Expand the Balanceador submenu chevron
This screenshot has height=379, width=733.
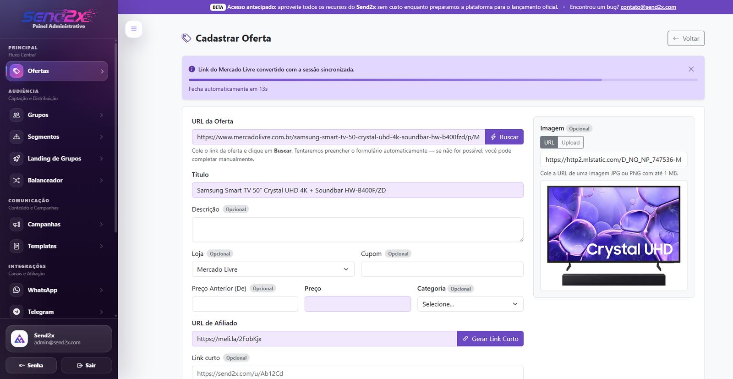click(101, 180)
